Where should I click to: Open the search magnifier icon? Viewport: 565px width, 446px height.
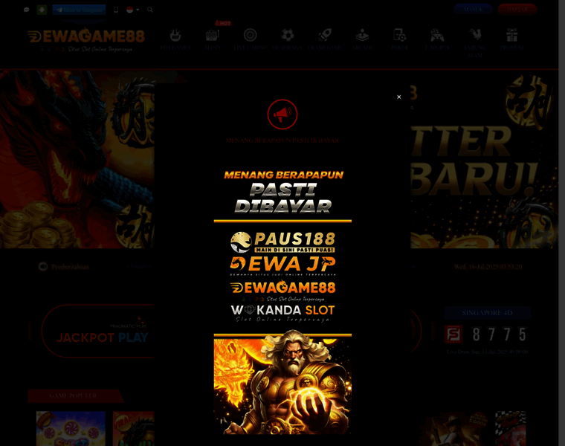click(x=150, y=10)
